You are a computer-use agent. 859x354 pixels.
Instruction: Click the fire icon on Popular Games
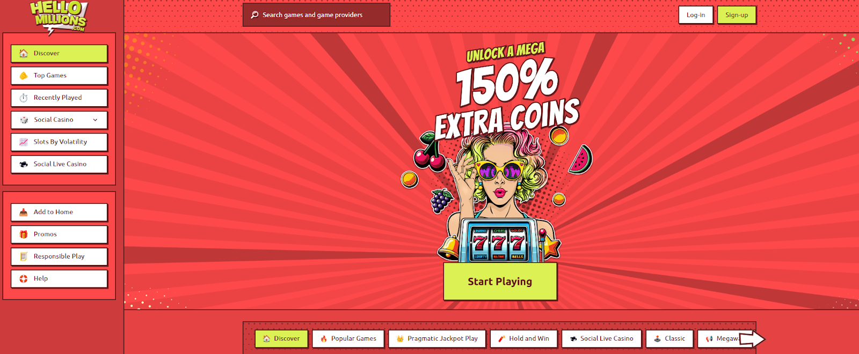[324, 339]
